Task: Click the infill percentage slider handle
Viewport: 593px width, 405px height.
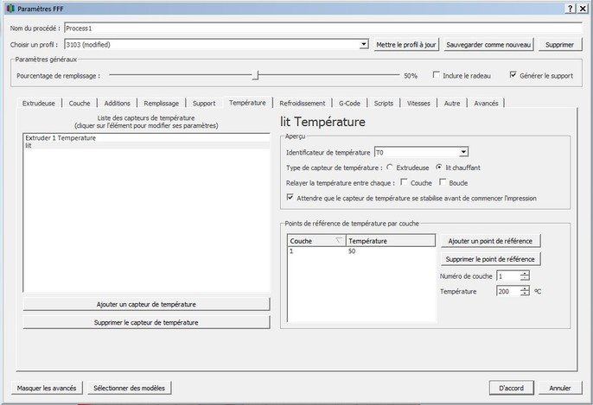Action: point(254,76)
